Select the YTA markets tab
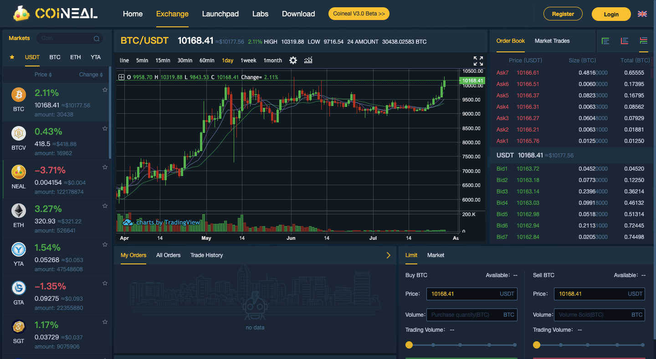This screenshot has height=359, width=656. pos(96,57)
